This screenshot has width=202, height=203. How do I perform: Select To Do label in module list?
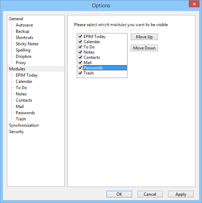(89, 47)
